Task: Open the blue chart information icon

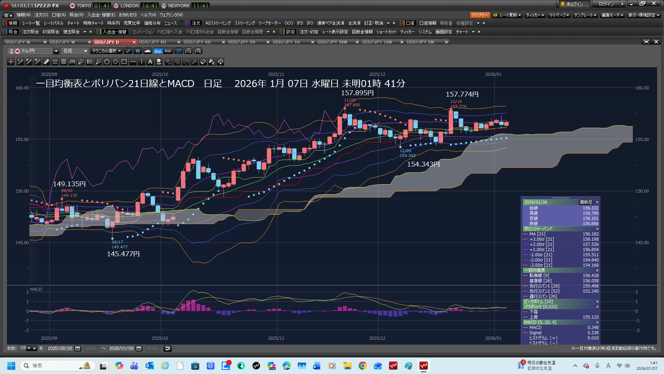Action: [137, 51]
